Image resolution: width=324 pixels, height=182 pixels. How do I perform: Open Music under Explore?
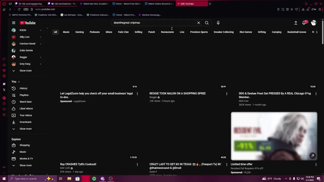tap(26, 152)
